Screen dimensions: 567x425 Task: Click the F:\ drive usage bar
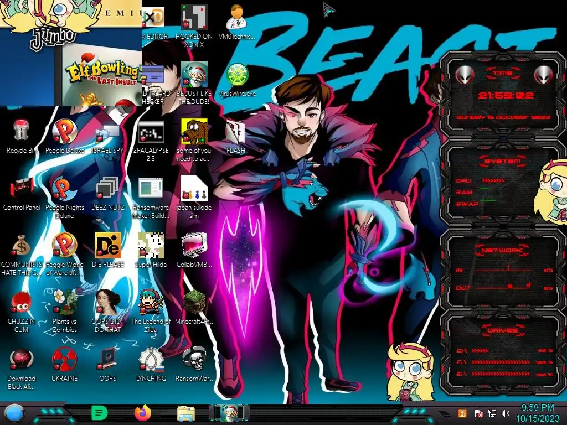501,362
